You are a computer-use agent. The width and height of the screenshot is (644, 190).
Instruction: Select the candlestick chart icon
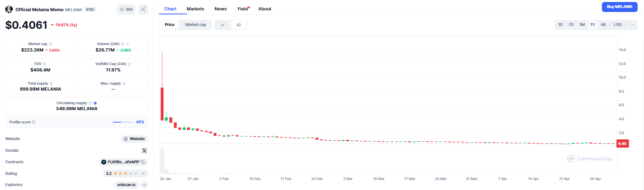[238, 25]
